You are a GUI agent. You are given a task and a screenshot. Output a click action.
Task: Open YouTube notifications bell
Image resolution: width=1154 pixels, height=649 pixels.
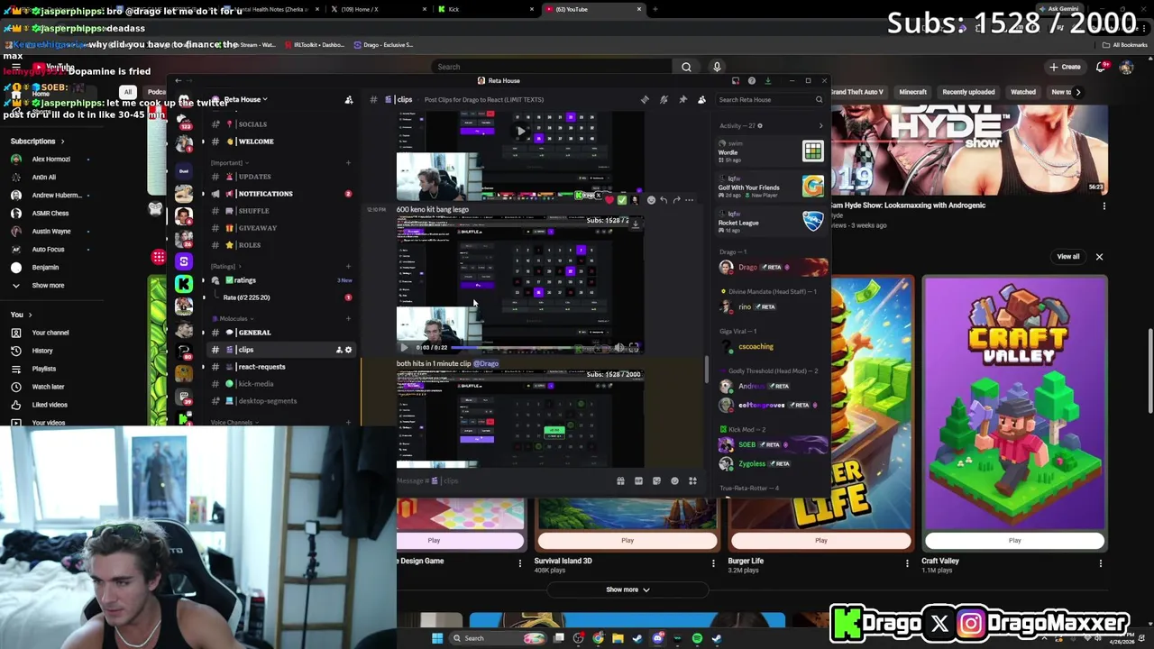1101,67
